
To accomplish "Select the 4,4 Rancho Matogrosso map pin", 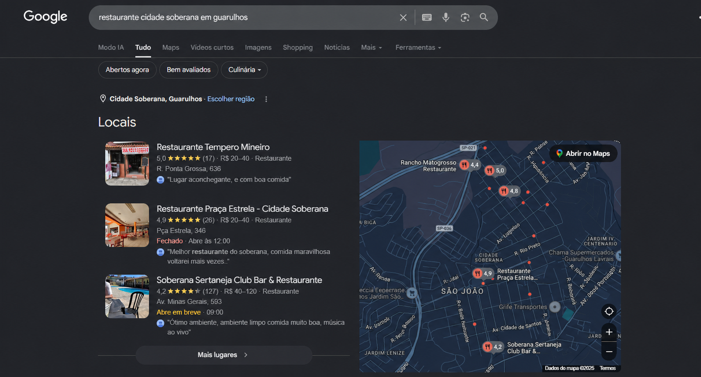I will tap(469, 165).
